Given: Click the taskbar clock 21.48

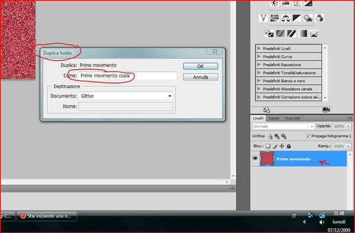Looking at the screenshot, I should [x=338, y=213].
